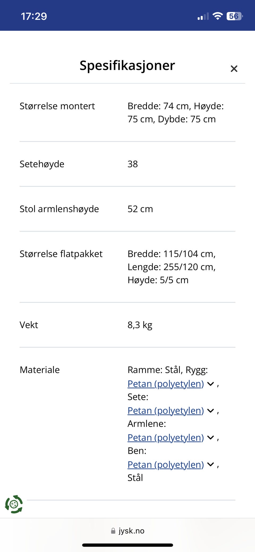
Task: Close the Spesifikasjoner panel with the X
Action: click(x=234, y=69)
